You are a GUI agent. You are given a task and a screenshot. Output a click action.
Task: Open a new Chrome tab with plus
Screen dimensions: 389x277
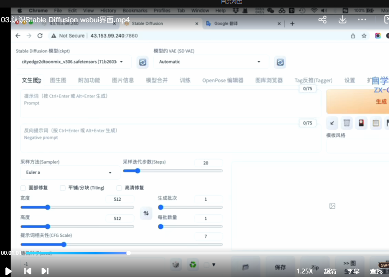point(292,23)
